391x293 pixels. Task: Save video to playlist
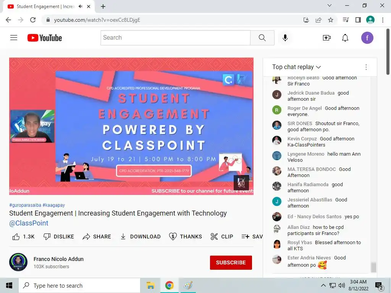252,237
